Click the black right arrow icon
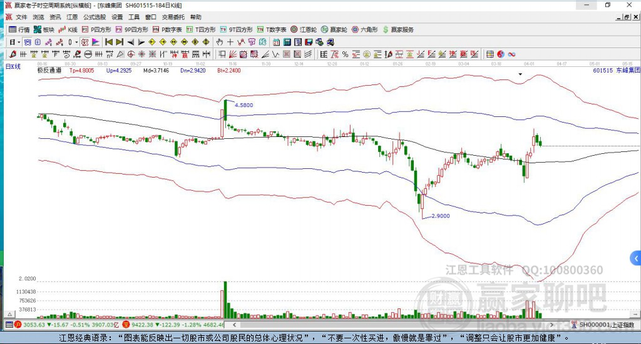Image resolution: width=641 pixels, height=344 pixels. (x=141, y=42)
